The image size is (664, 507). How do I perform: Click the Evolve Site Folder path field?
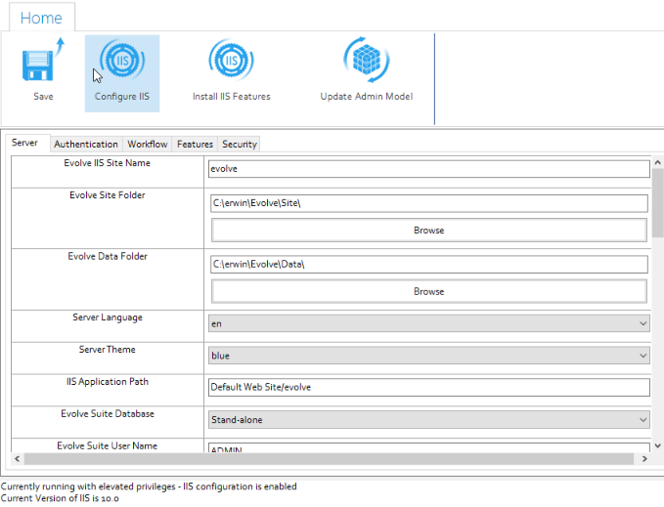pos(428,203)
